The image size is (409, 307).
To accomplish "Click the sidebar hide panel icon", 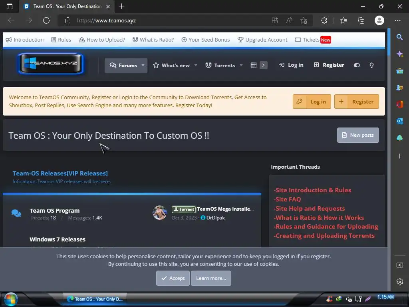I will coord(399,265).
